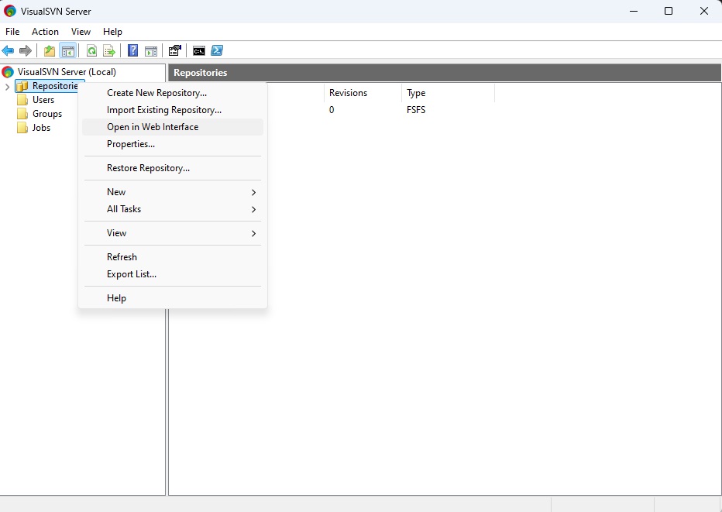Click the Back arrow toolbar icon
722x512 pixels.
[8, 51]
